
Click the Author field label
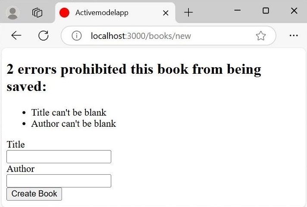[20, 169]
